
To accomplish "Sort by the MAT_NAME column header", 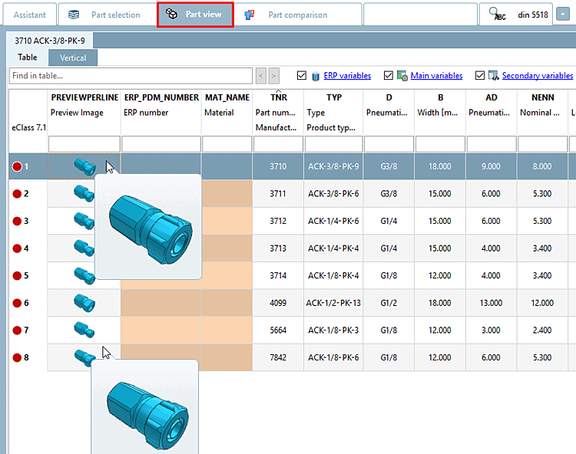I will coord(227,97).
